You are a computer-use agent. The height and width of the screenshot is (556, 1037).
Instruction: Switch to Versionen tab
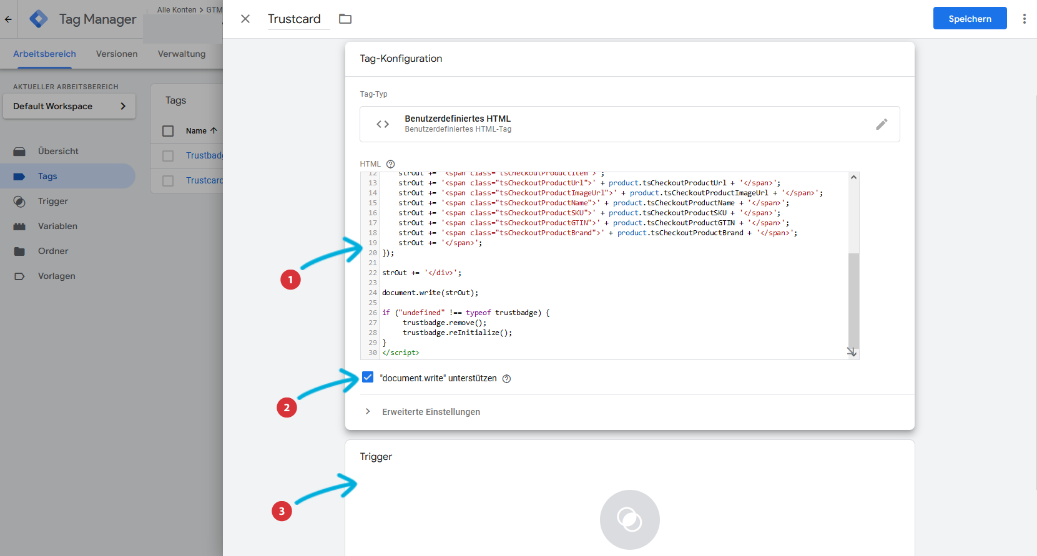[x=117, y=54]
